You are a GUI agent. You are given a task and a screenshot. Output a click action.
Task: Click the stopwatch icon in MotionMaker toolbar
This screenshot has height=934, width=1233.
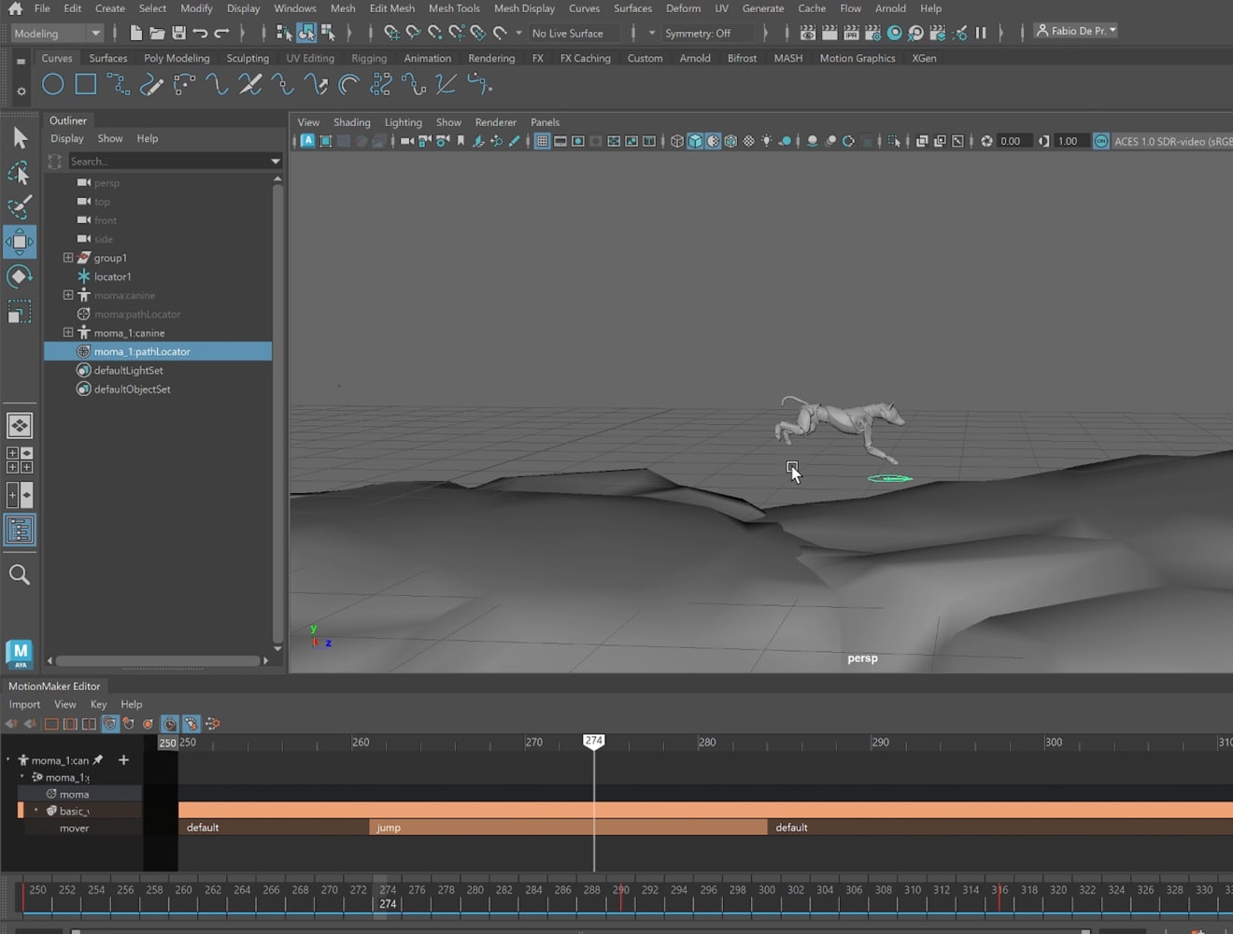(x=169, y=724)
